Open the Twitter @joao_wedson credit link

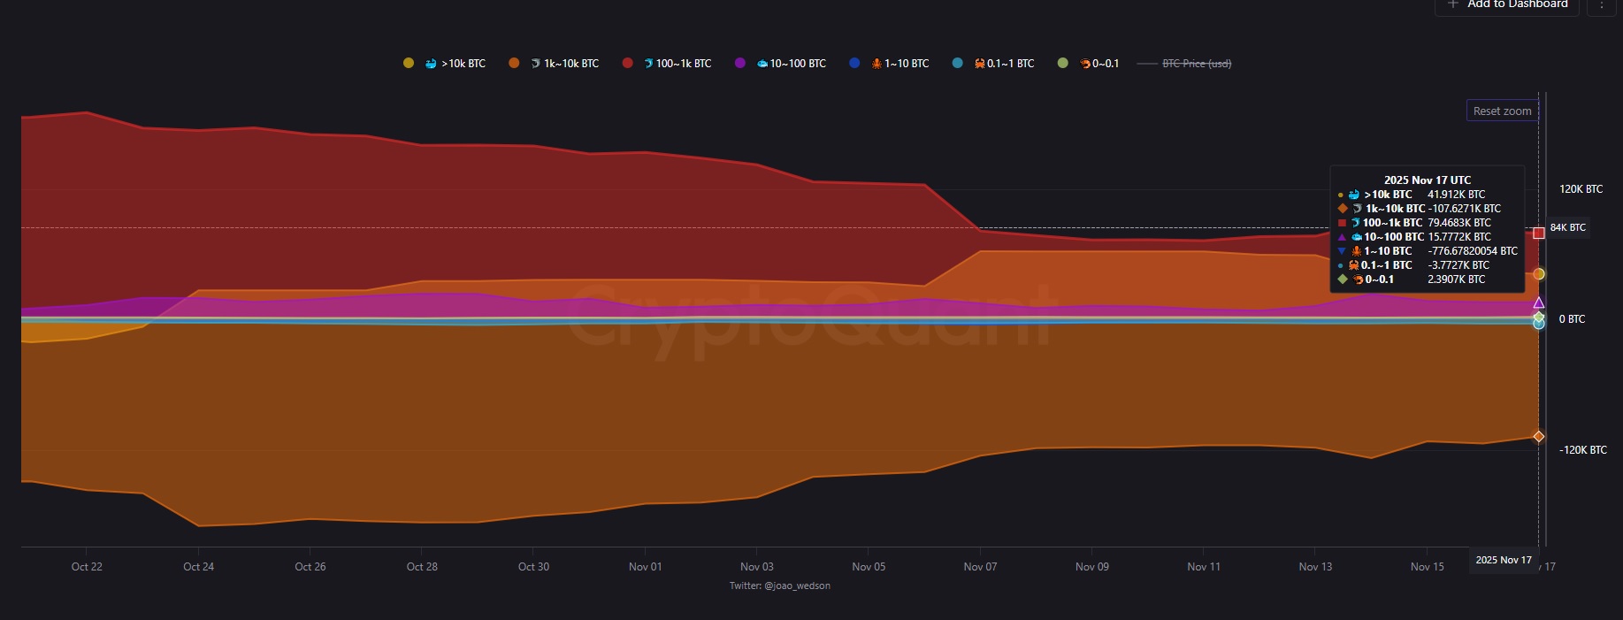(779, 586)
